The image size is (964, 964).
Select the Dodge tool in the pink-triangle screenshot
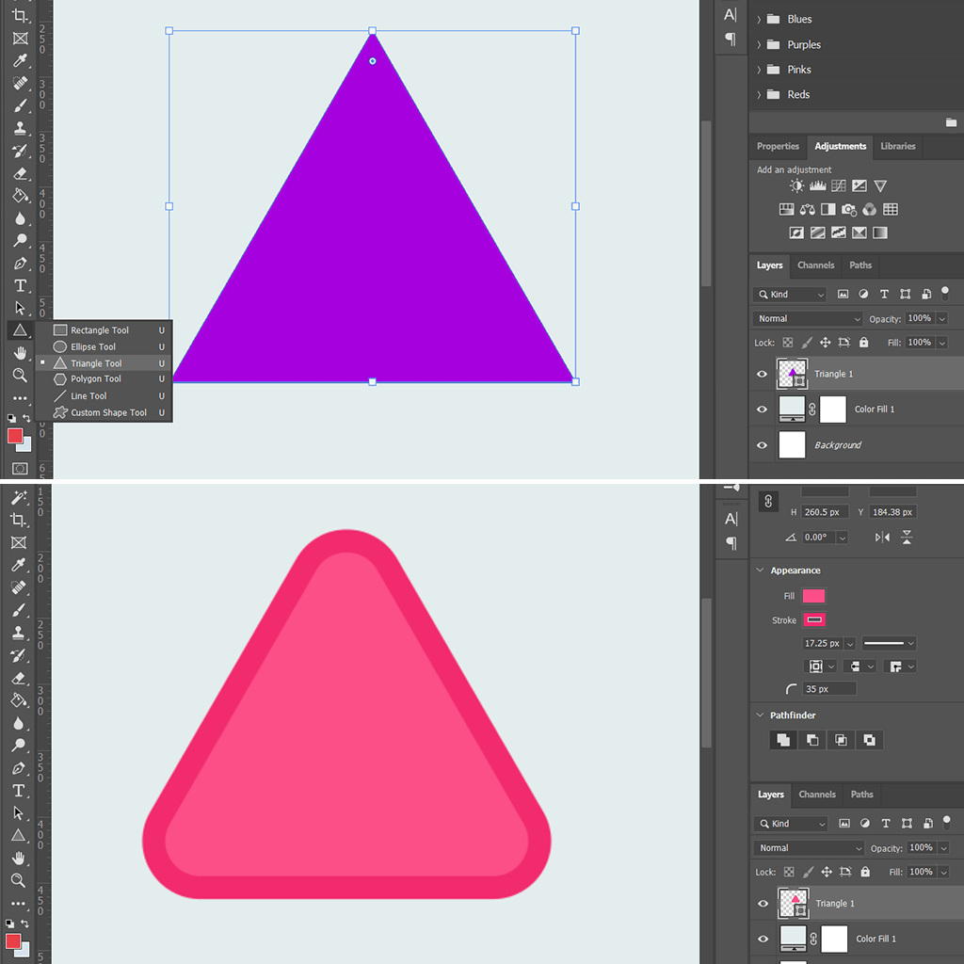coord(19,746)
